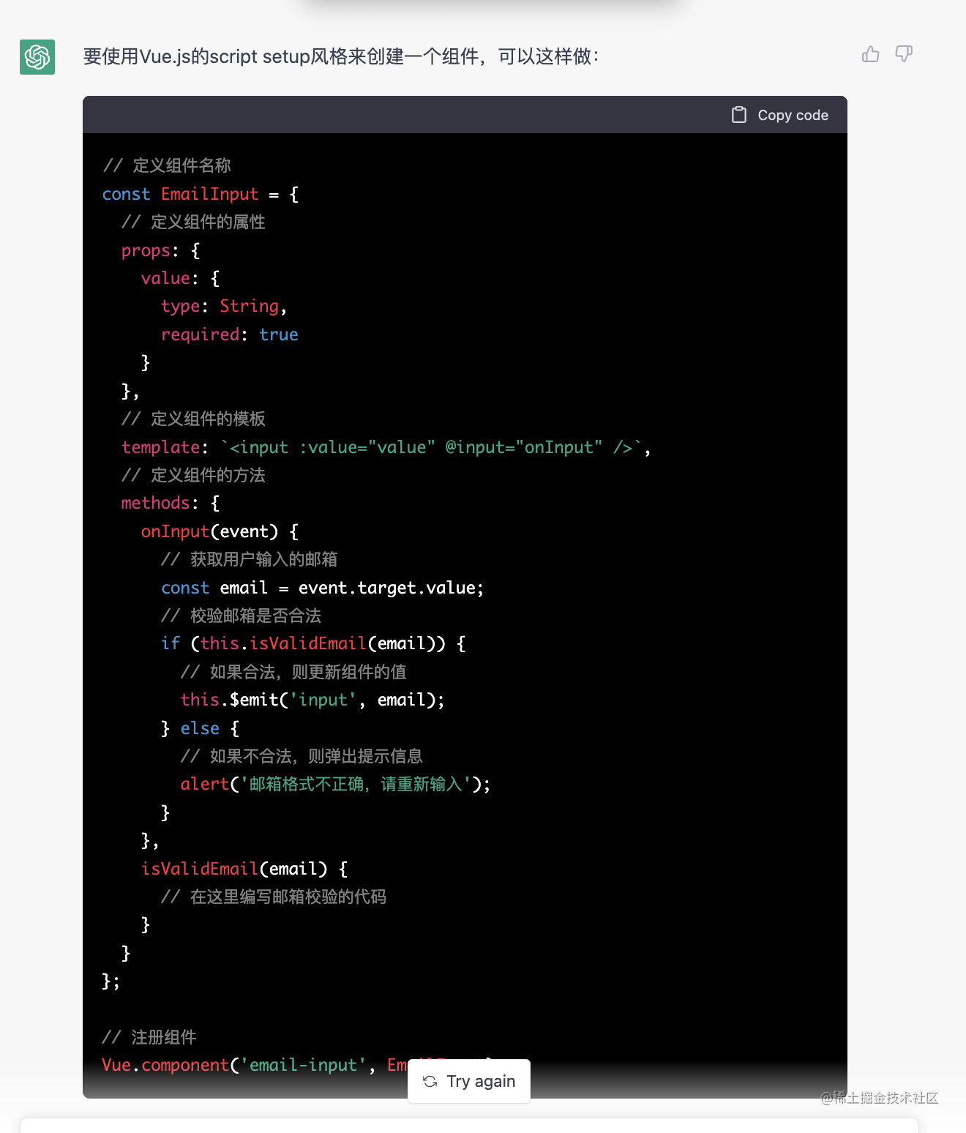Viewport: 966px width, 1133px height.
Task: Click the message text about Vue.js script setup
Action: tap(341, 56)
